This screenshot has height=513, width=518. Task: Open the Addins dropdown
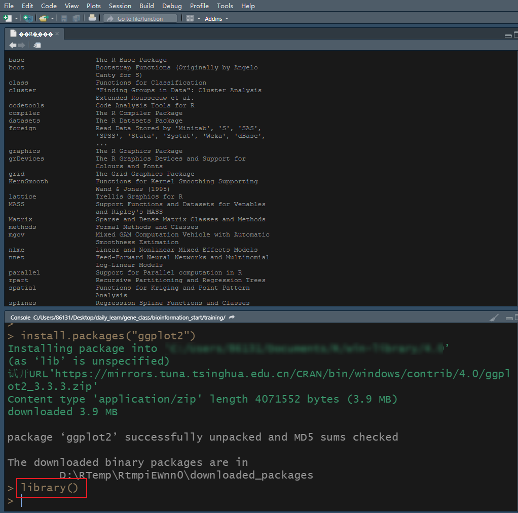click(x=216, y=19)
